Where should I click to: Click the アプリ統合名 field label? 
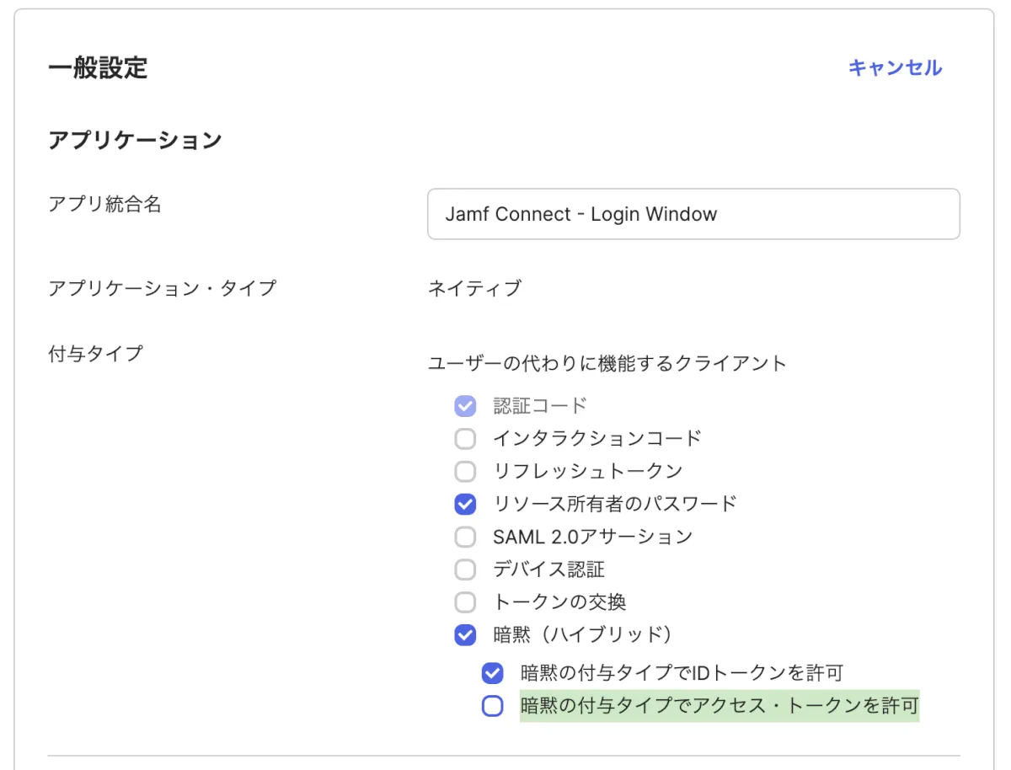point(105,204)
